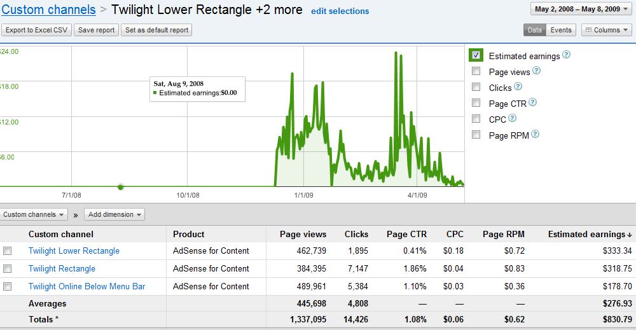Image resolution: width=636 pixels, height=330 pixels.
Task: Click the sort arrow on Estimated earnings column
Action: [629, 235]
